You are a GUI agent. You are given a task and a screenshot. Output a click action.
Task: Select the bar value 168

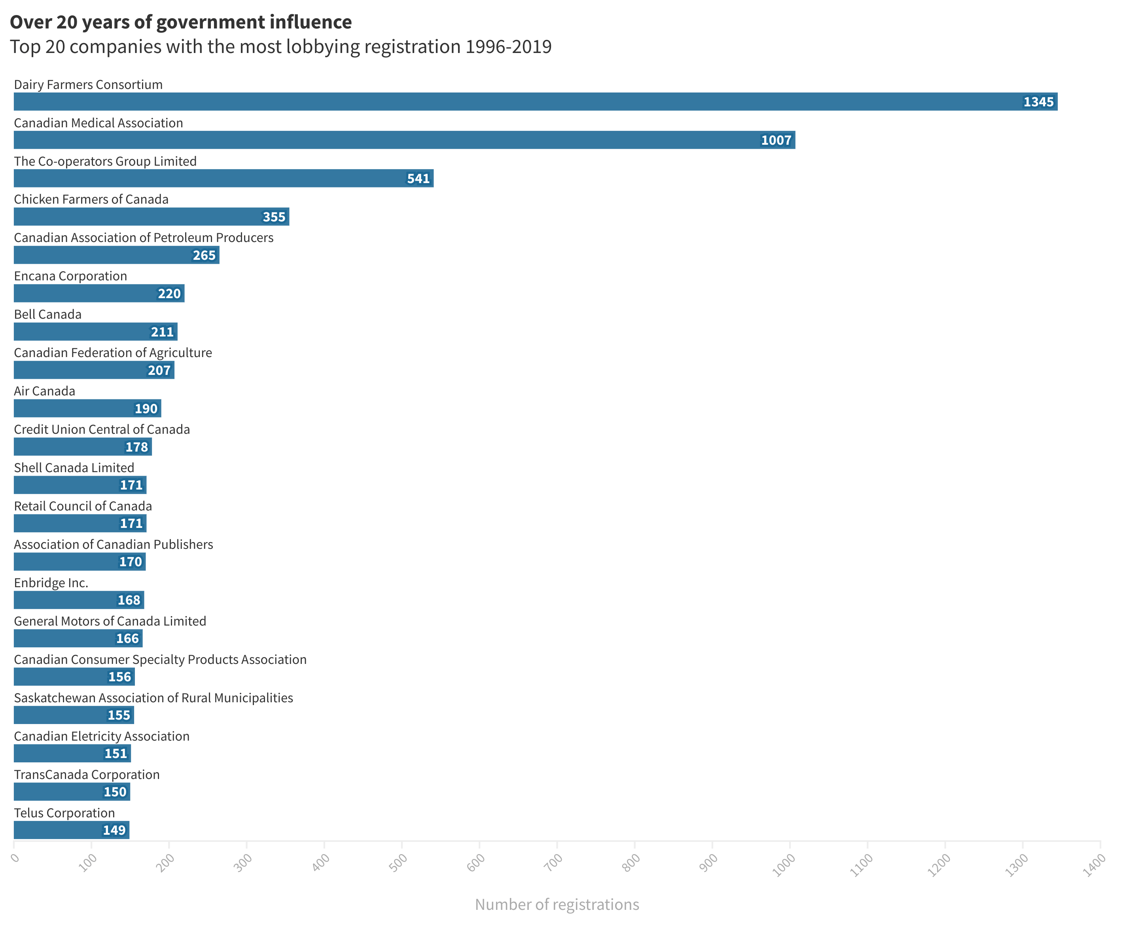[x=129, y=600]
